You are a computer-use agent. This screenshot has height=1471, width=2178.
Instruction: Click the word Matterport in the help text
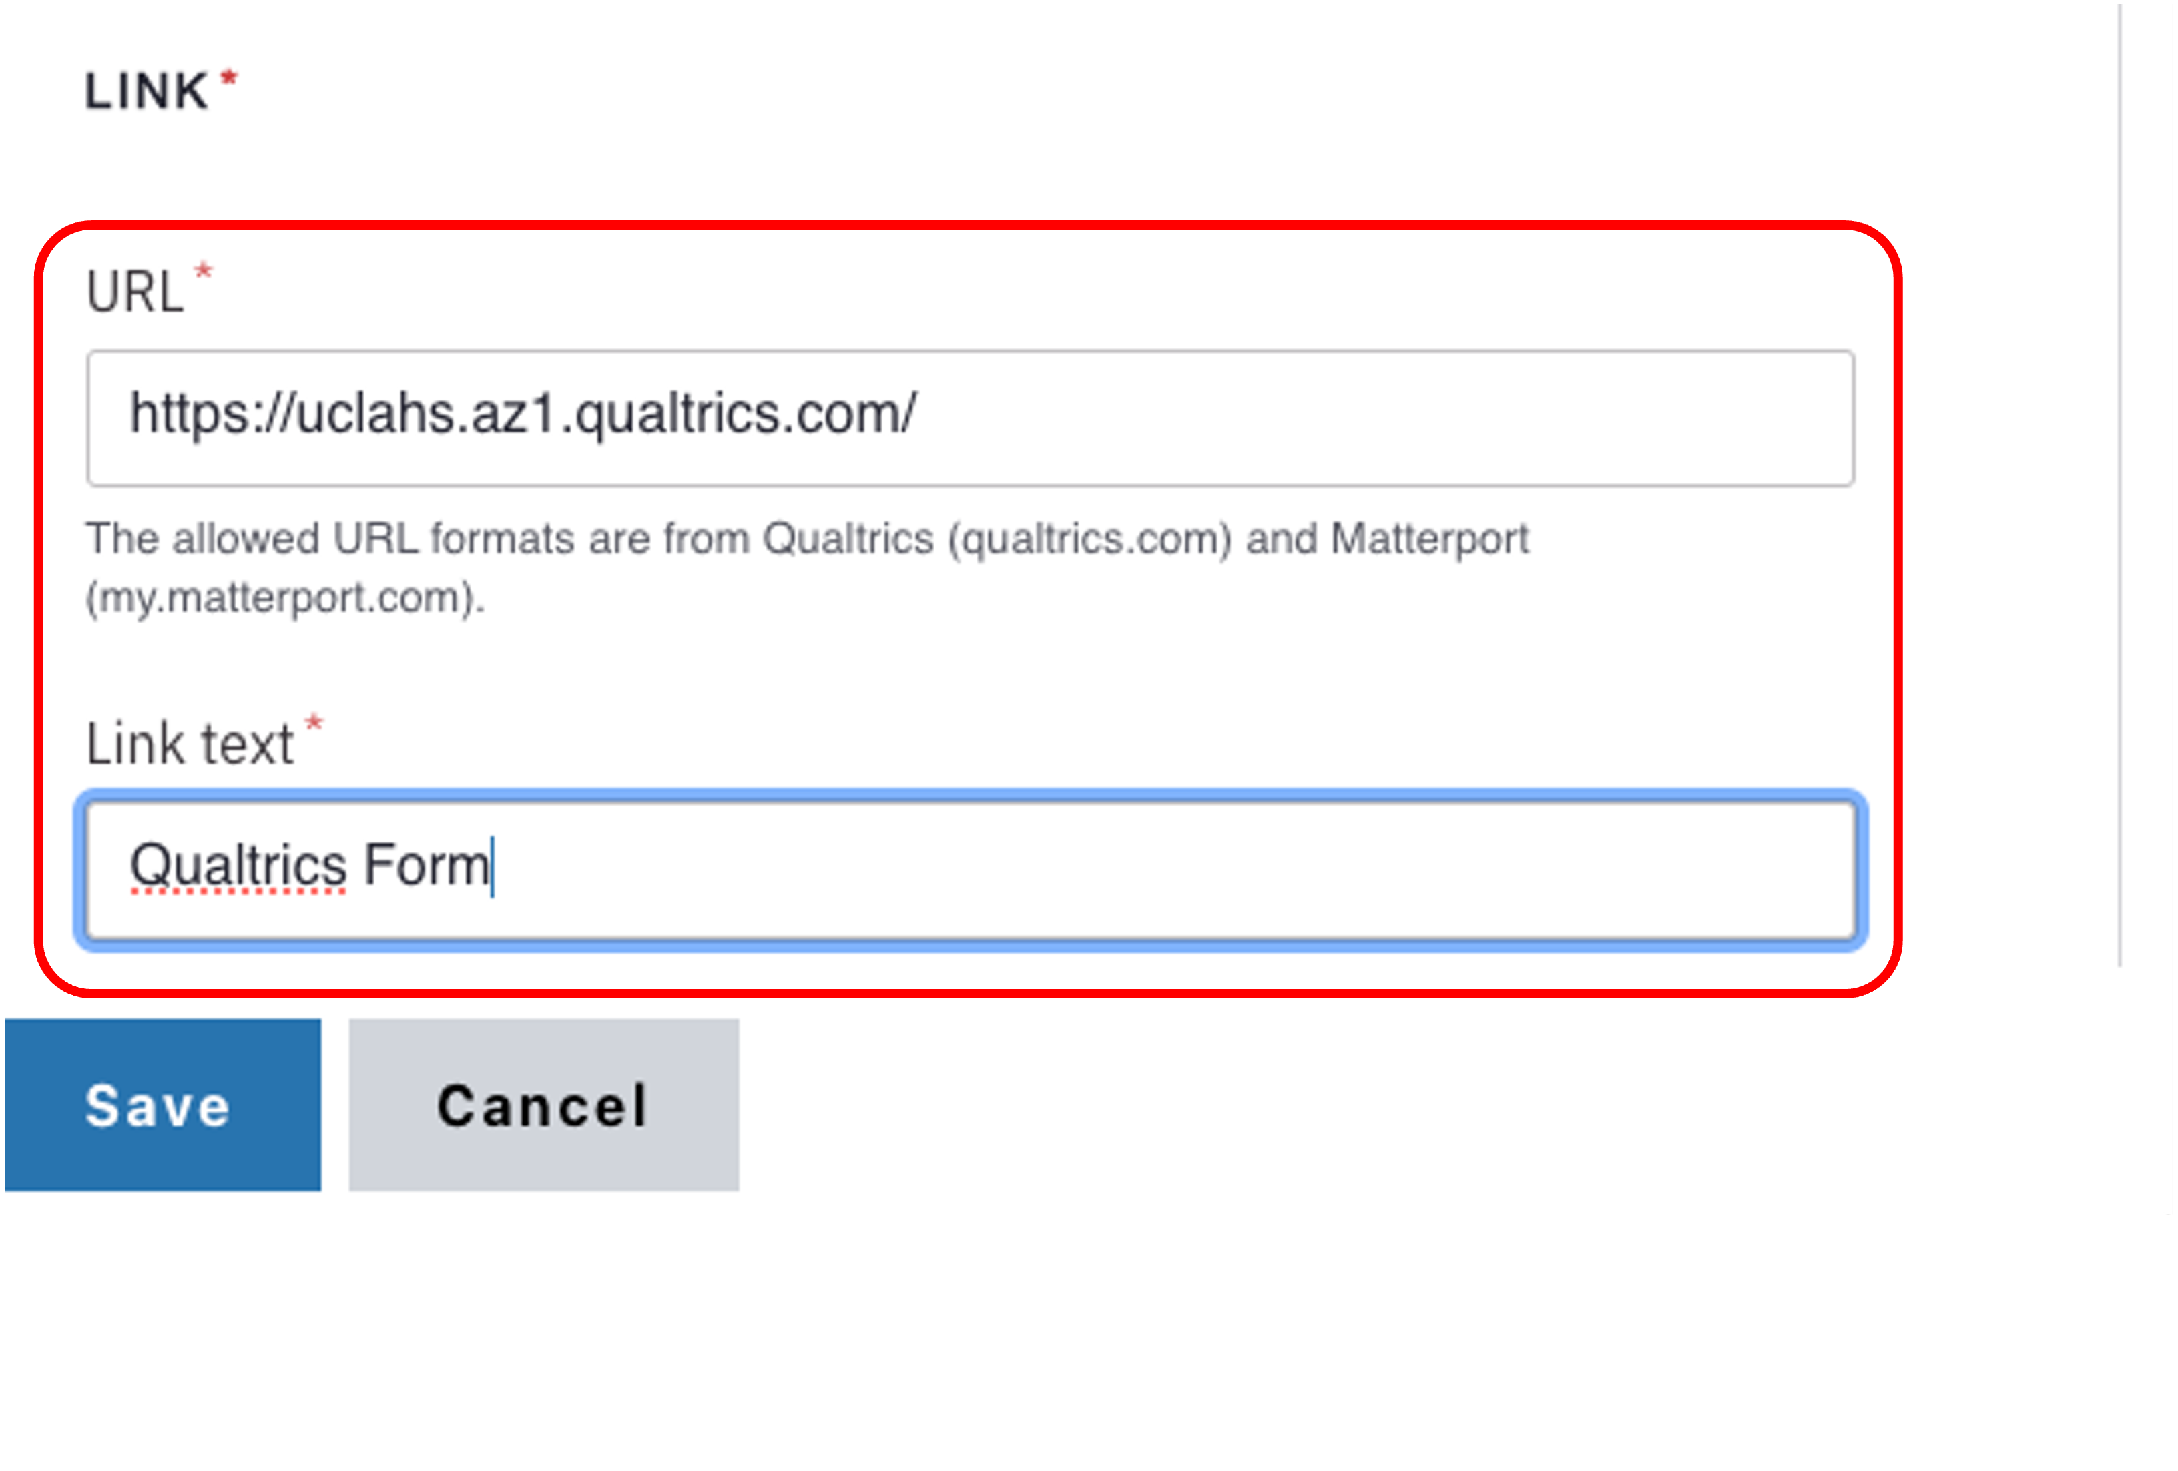click(x=1429, y=540)
